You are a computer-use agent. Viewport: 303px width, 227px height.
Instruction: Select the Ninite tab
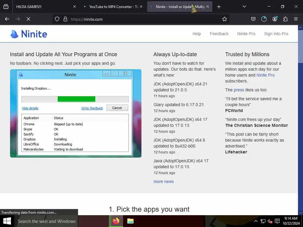180,7
